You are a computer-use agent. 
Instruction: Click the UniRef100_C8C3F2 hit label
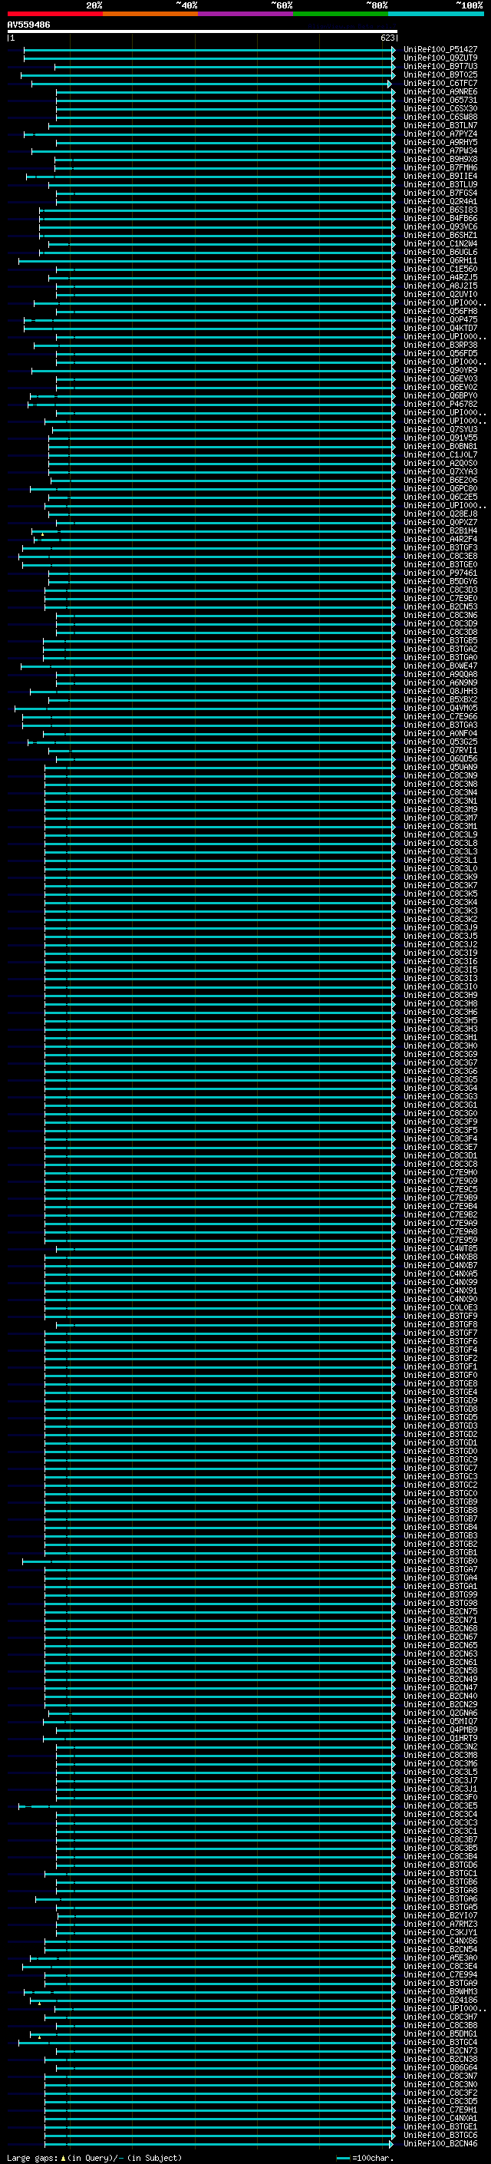click(x=440, y=2093)
